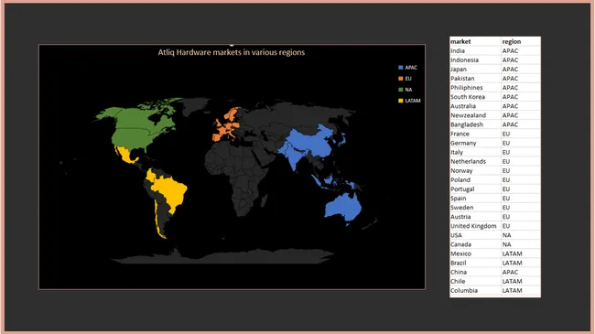Click the 'market' column header
Image resolution: width=595 pixels, height=334 pixels.
click(x=475, y=41)
